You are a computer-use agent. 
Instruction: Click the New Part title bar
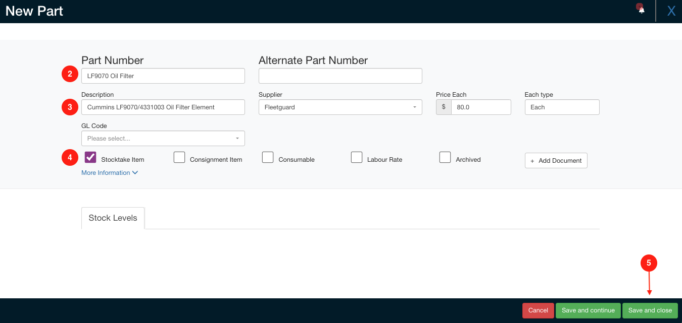[x=34, y=11]
